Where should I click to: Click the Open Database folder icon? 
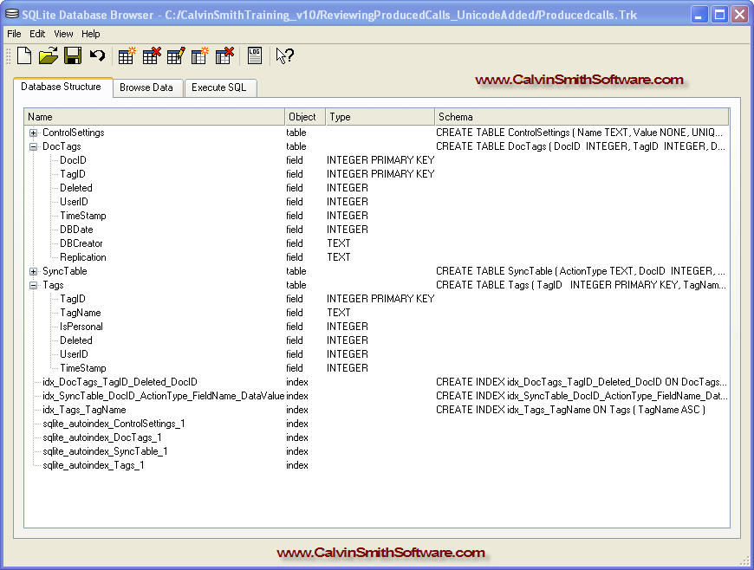coord(49,56)
